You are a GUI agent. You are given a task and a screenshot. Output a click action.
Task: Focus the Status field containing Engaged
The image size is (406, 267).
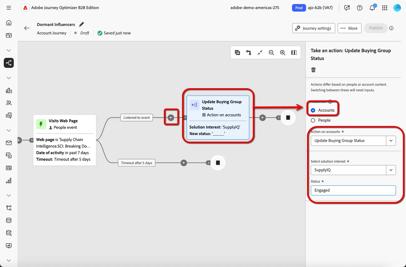point(353,190)
